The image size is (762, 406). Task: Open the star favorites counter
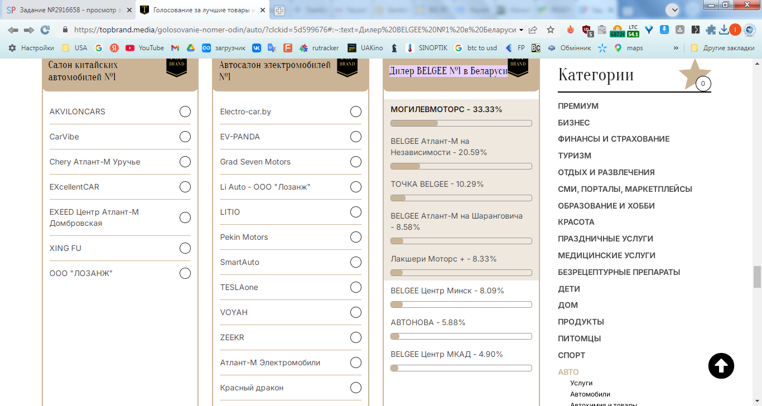695,75
